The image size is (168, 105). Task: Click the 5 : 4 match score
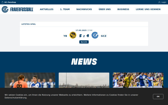(x=84, y=36)
